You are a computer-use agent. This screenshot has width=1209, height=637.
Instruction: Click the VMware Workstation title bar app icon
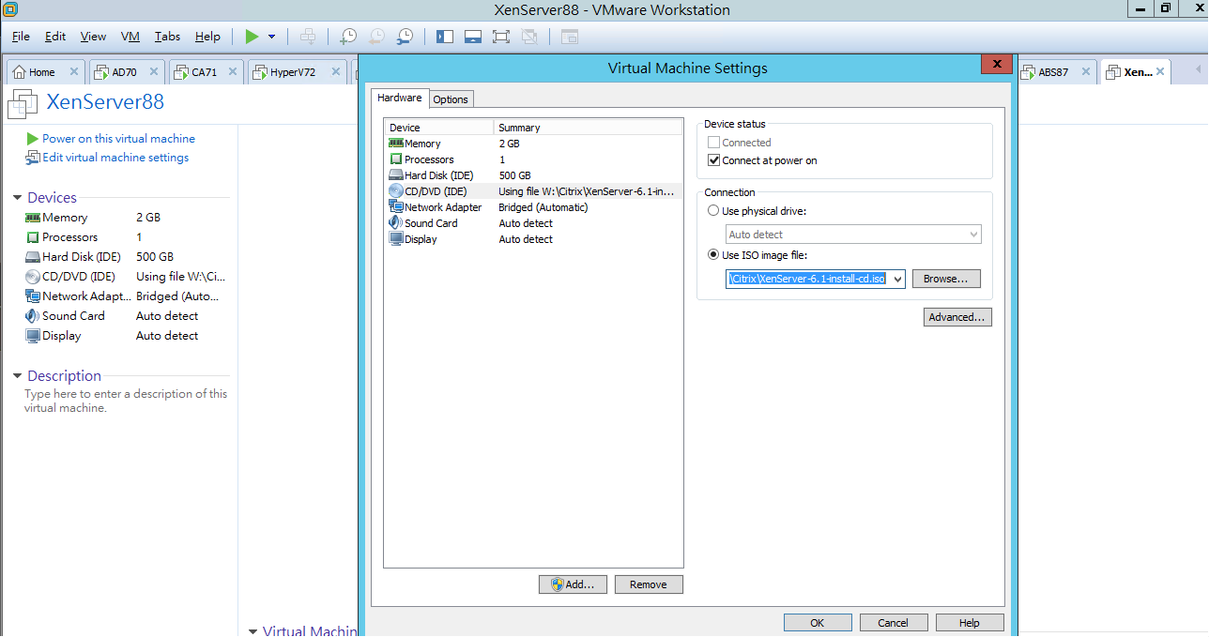pyautogui.click(x=10, y=9)
